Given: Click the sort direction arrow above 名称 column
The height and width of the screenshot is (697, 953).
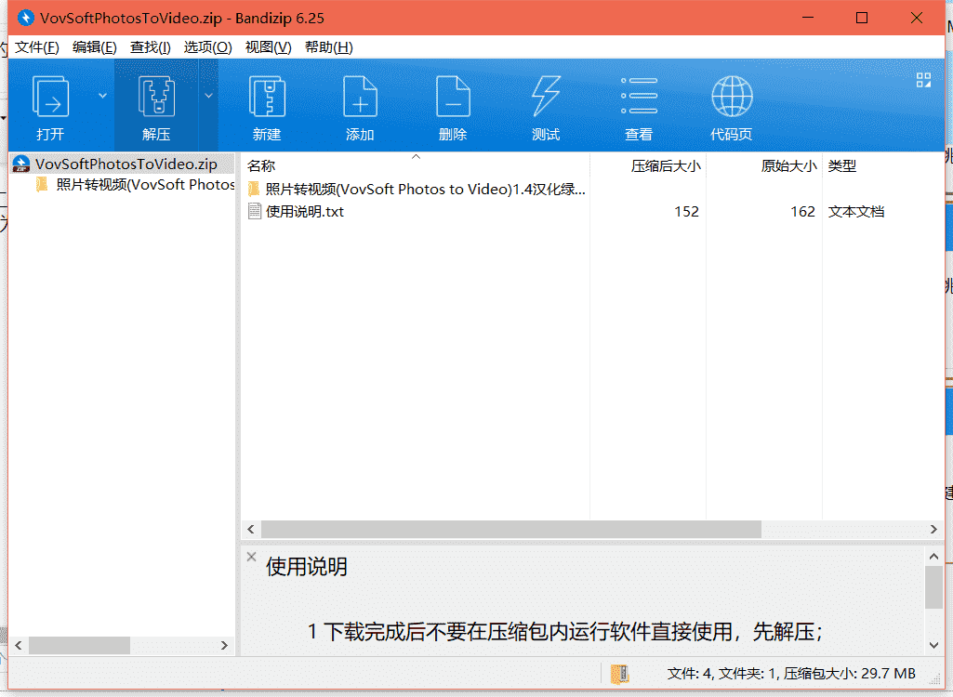Looking at the screenshot, I should [416, 157].
